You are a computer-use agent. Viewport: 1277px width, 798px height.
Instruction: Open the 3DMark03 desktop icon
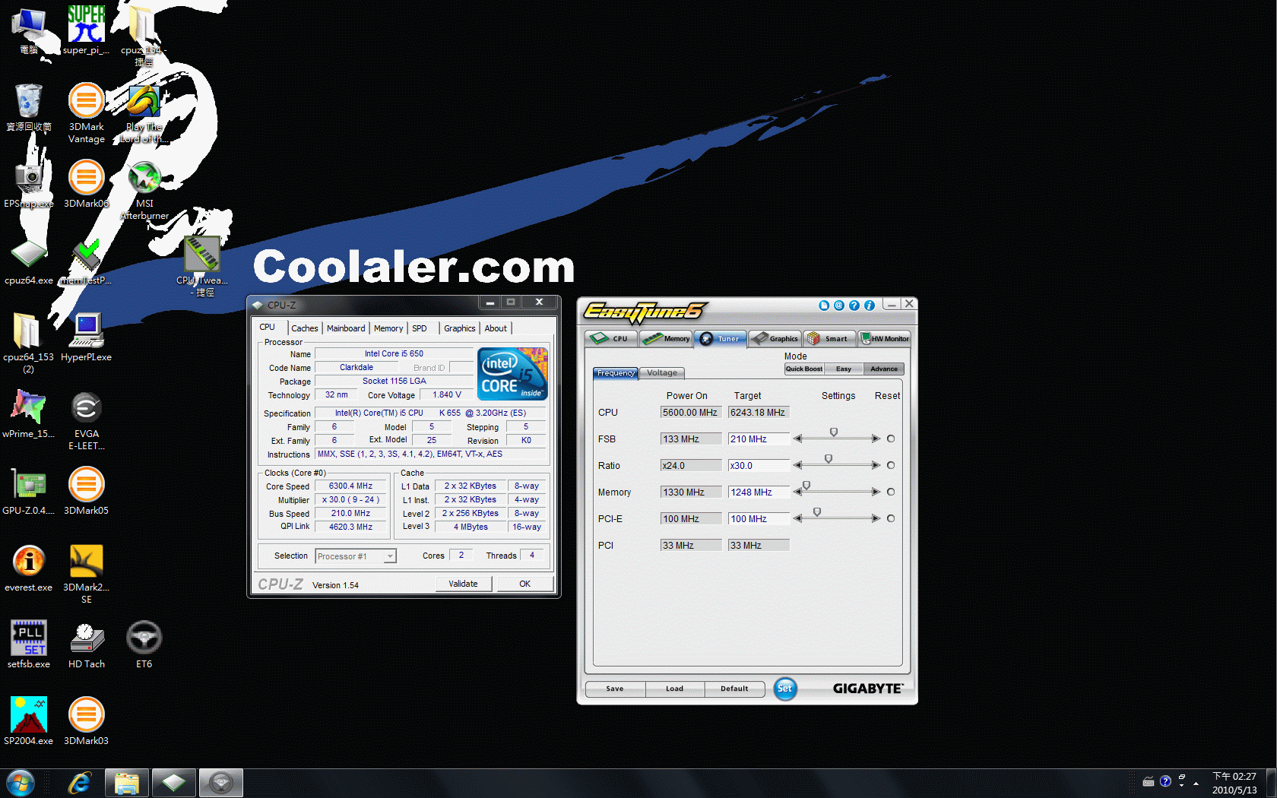(x=86, y=721)
